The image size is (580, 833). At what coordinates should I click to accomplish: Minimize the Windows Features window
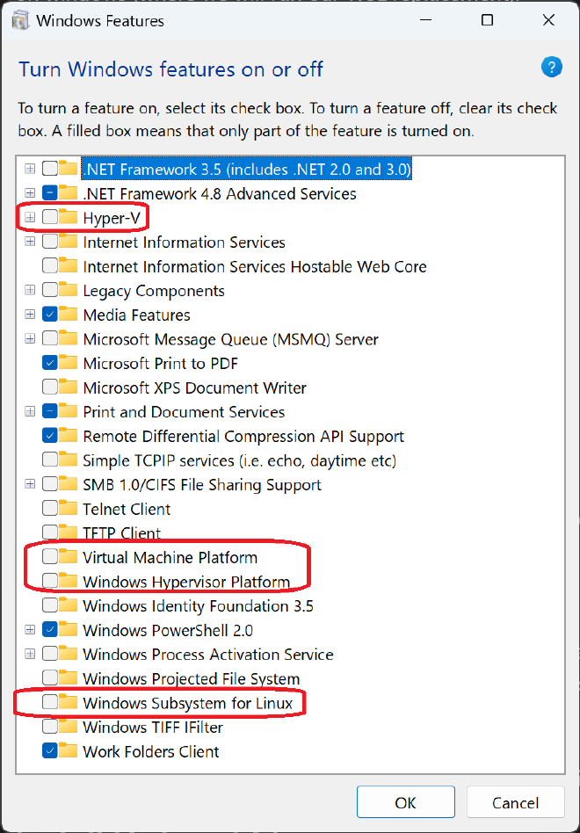(425, 21)
